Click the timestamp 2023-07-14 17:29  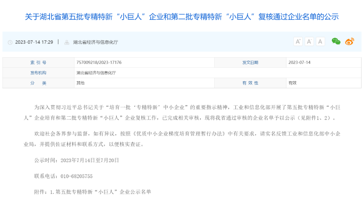pyautogui.click(x=34, y=42)
